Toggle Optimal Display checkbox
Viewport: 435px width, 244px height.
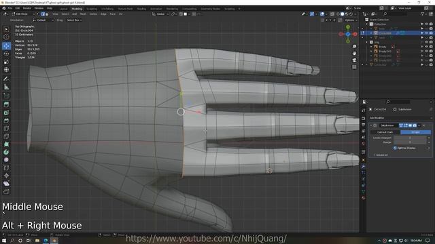click(395, 148)
